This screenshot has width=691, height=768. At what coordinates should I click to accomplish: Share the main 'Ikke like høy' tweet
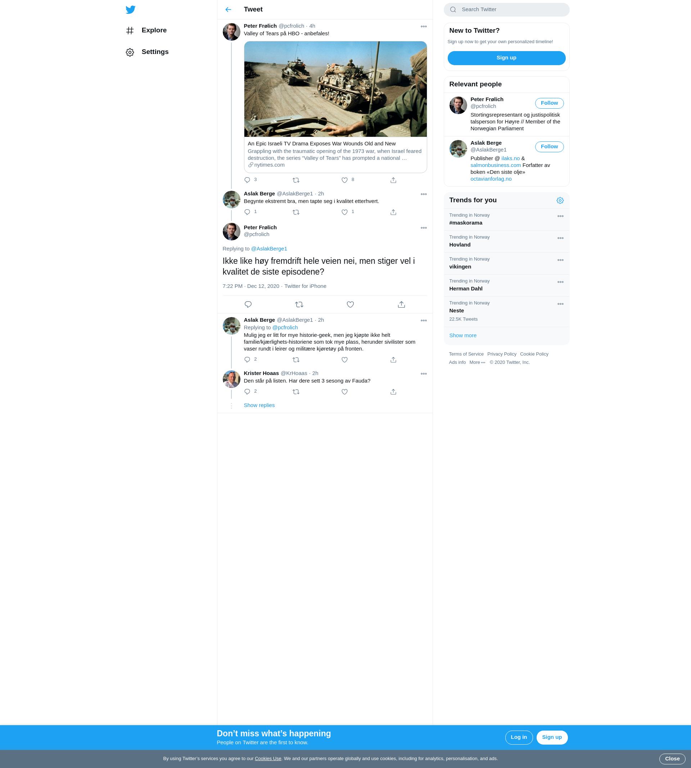pyautogui.click(x=401, y=304)
